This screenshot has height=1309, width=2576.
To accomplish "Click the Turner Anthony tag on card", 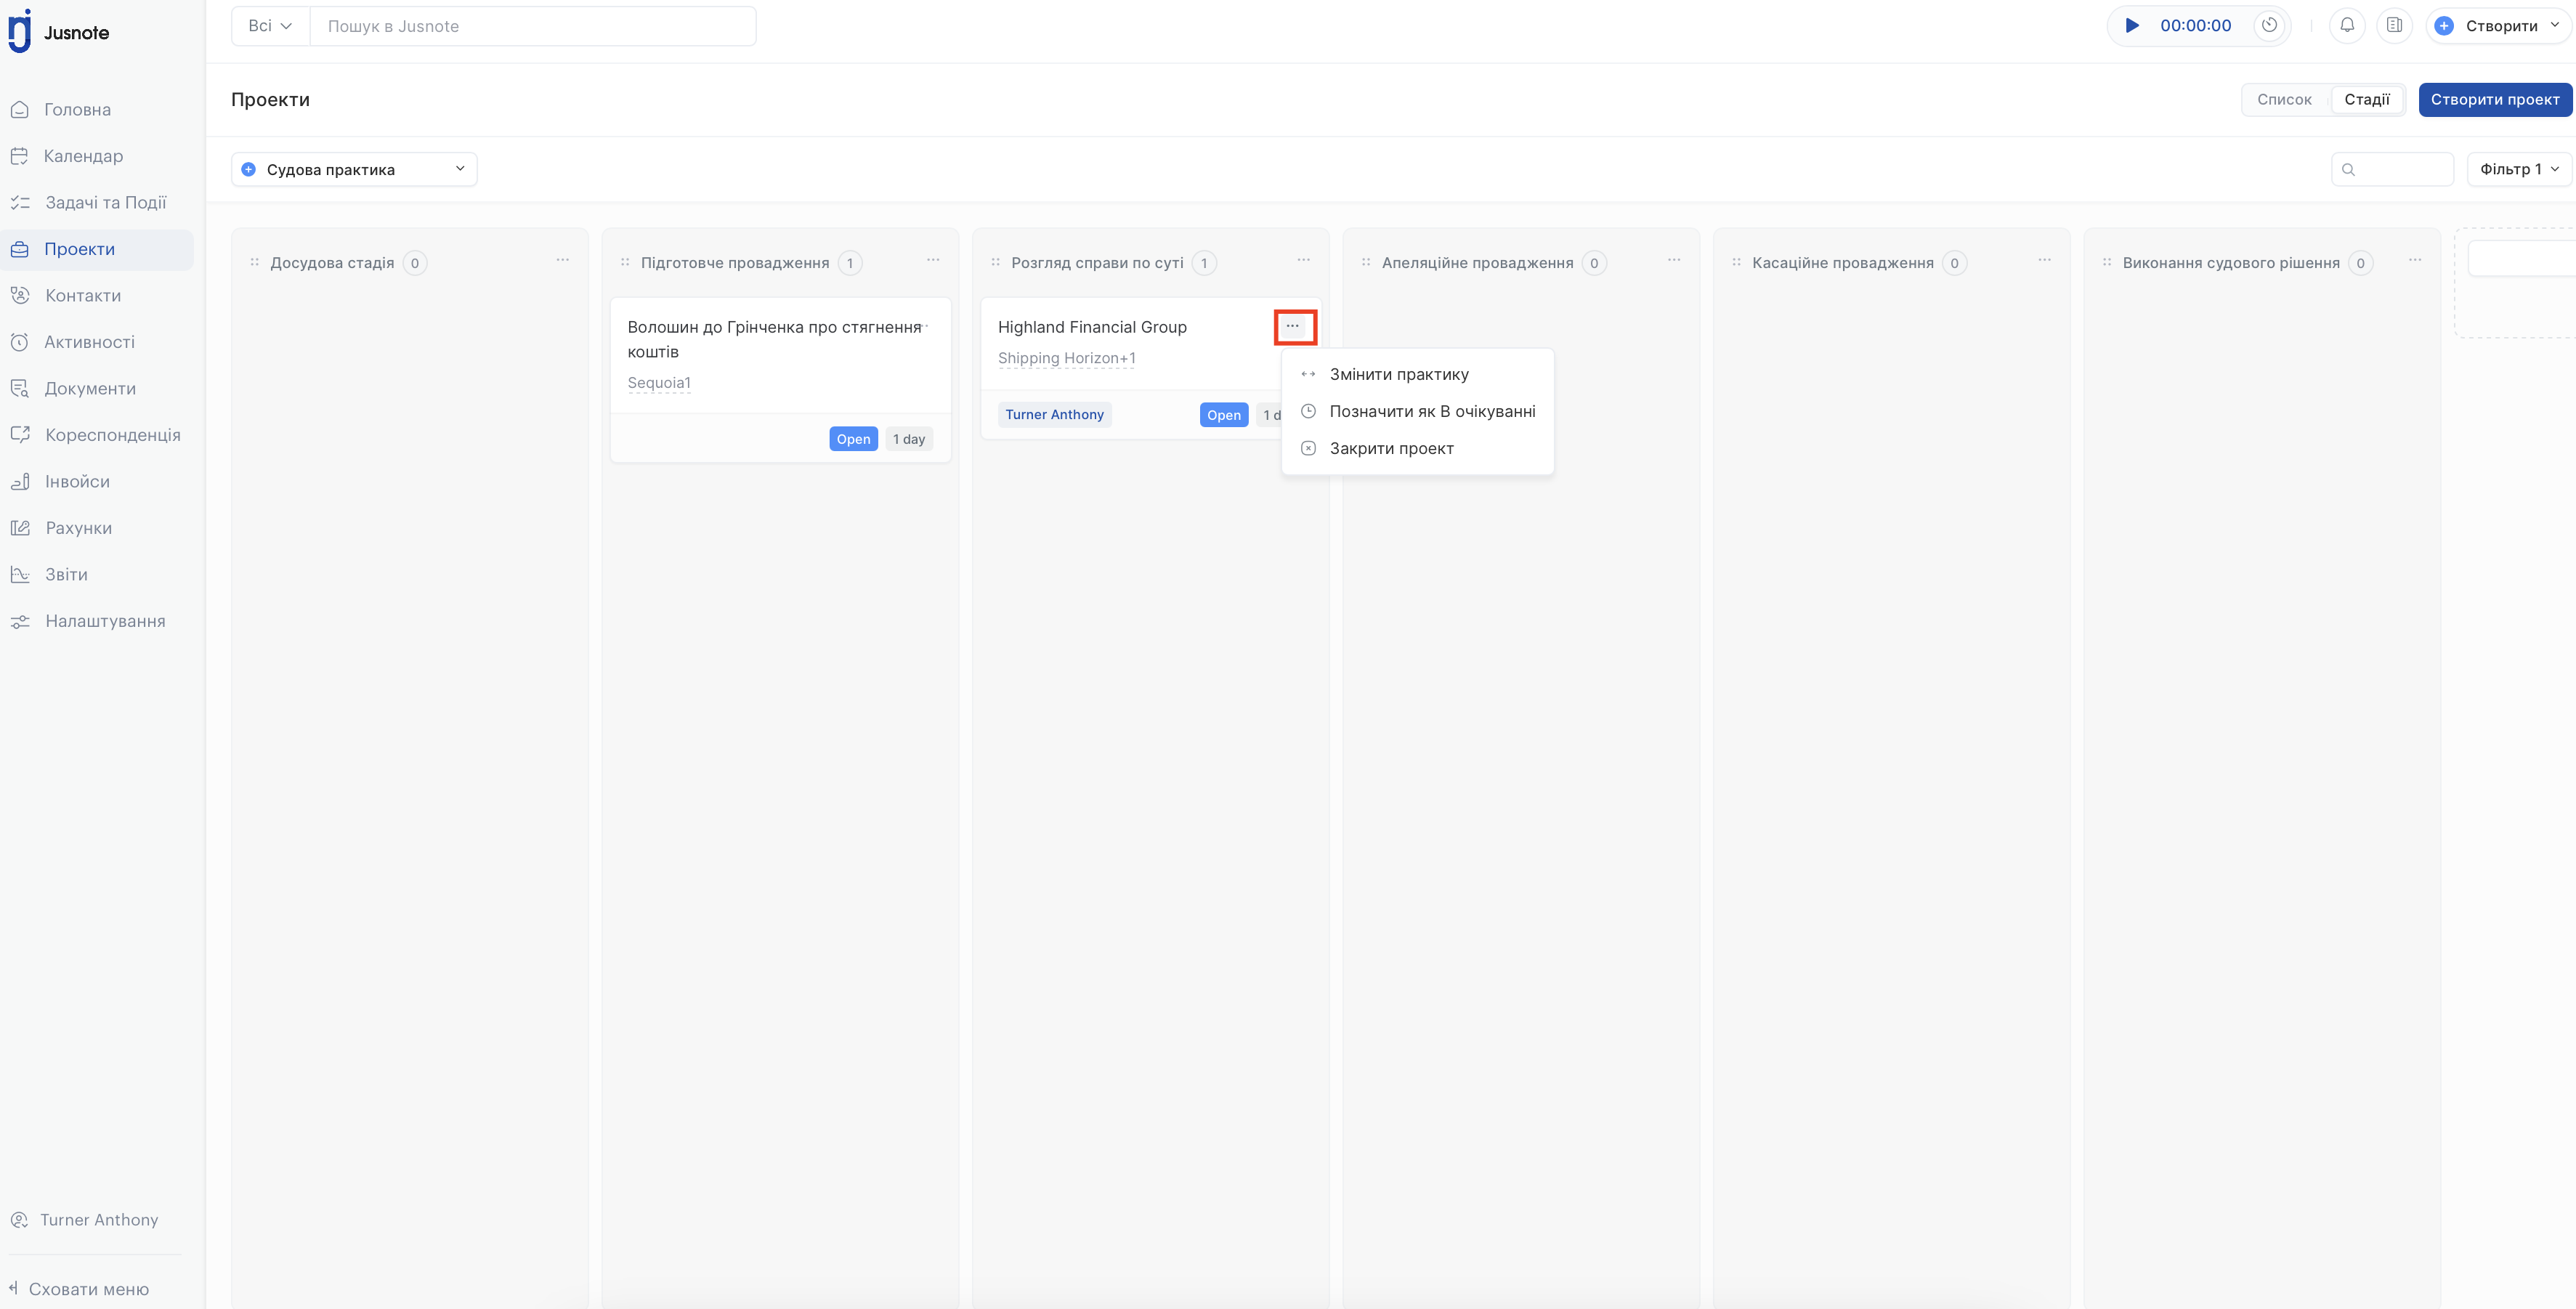I will pos(1054,415).
